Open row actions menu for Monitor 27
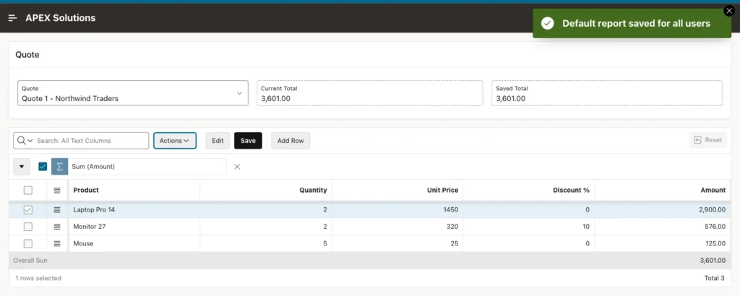 pyautogui.click(x=57, y=227)
